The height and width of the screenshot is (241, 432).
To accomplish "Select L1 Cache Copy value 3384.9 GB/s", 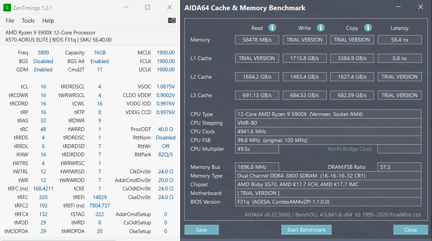I will [352, 58].
